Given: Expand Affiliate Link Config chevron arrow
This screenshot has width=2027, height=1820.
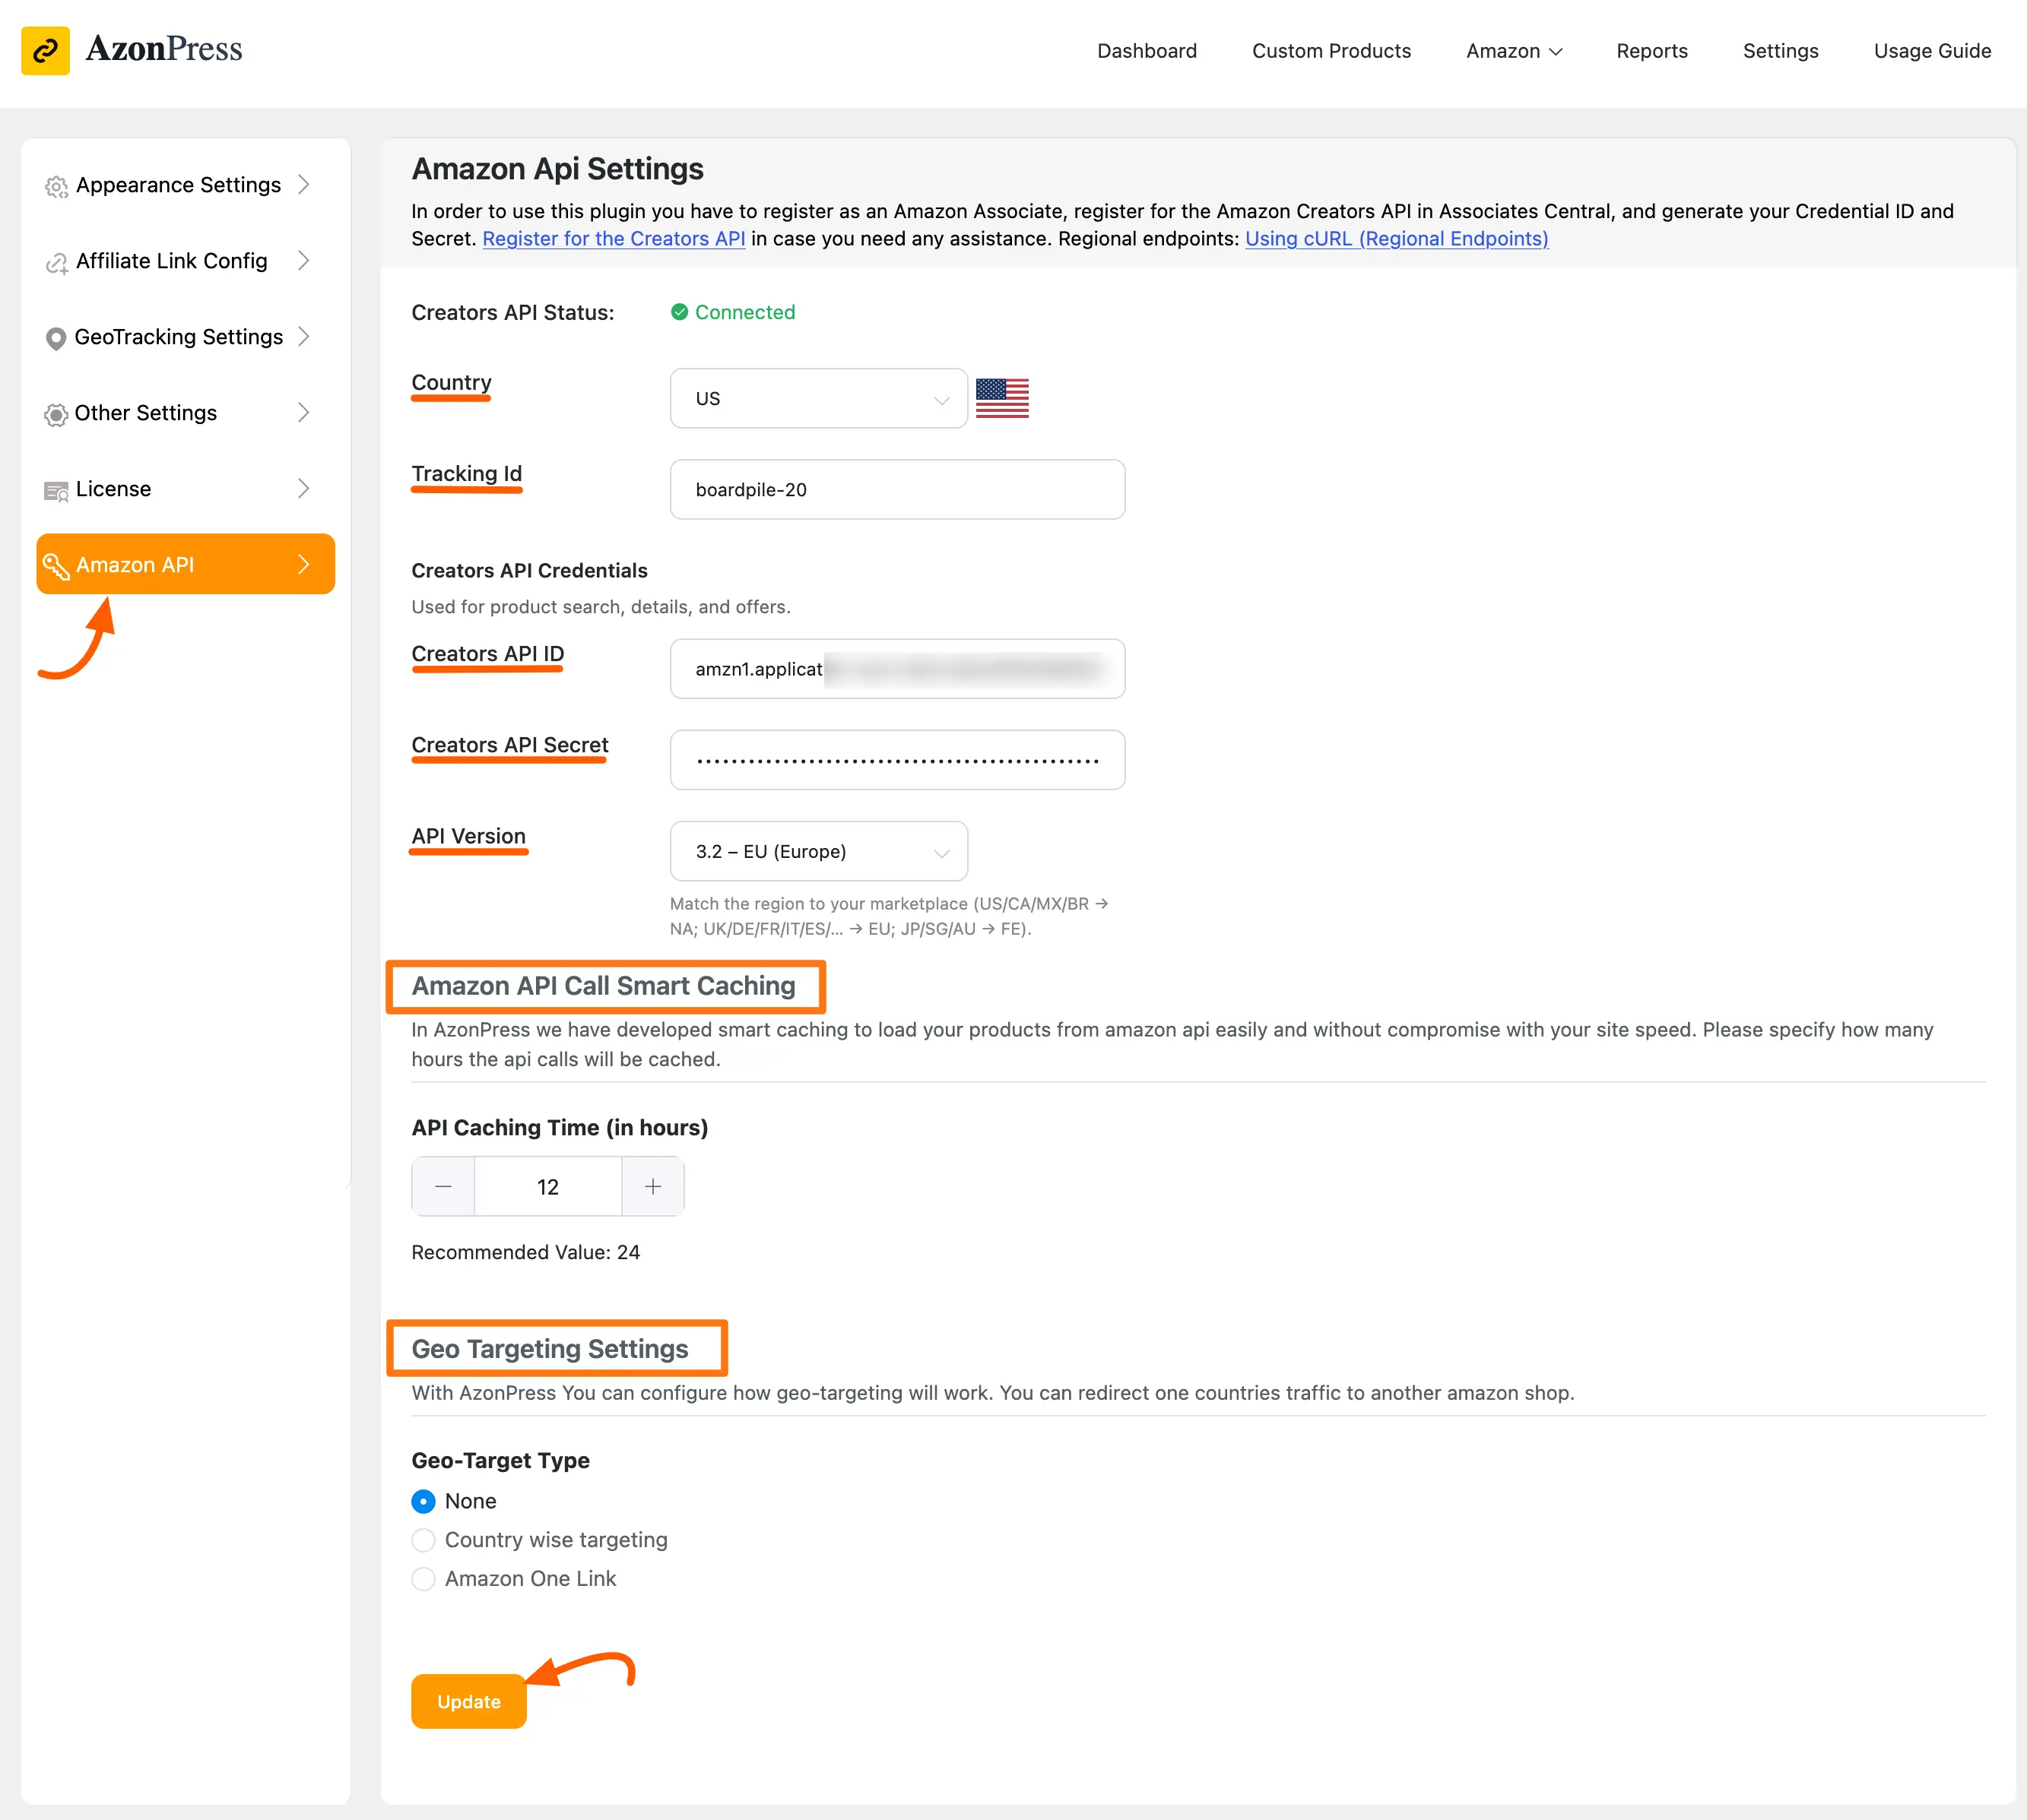Looking at the screenshot, I should click(x=304, y=261).
